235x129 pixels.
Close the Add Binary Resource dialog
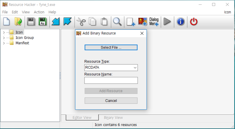(142, 33)
